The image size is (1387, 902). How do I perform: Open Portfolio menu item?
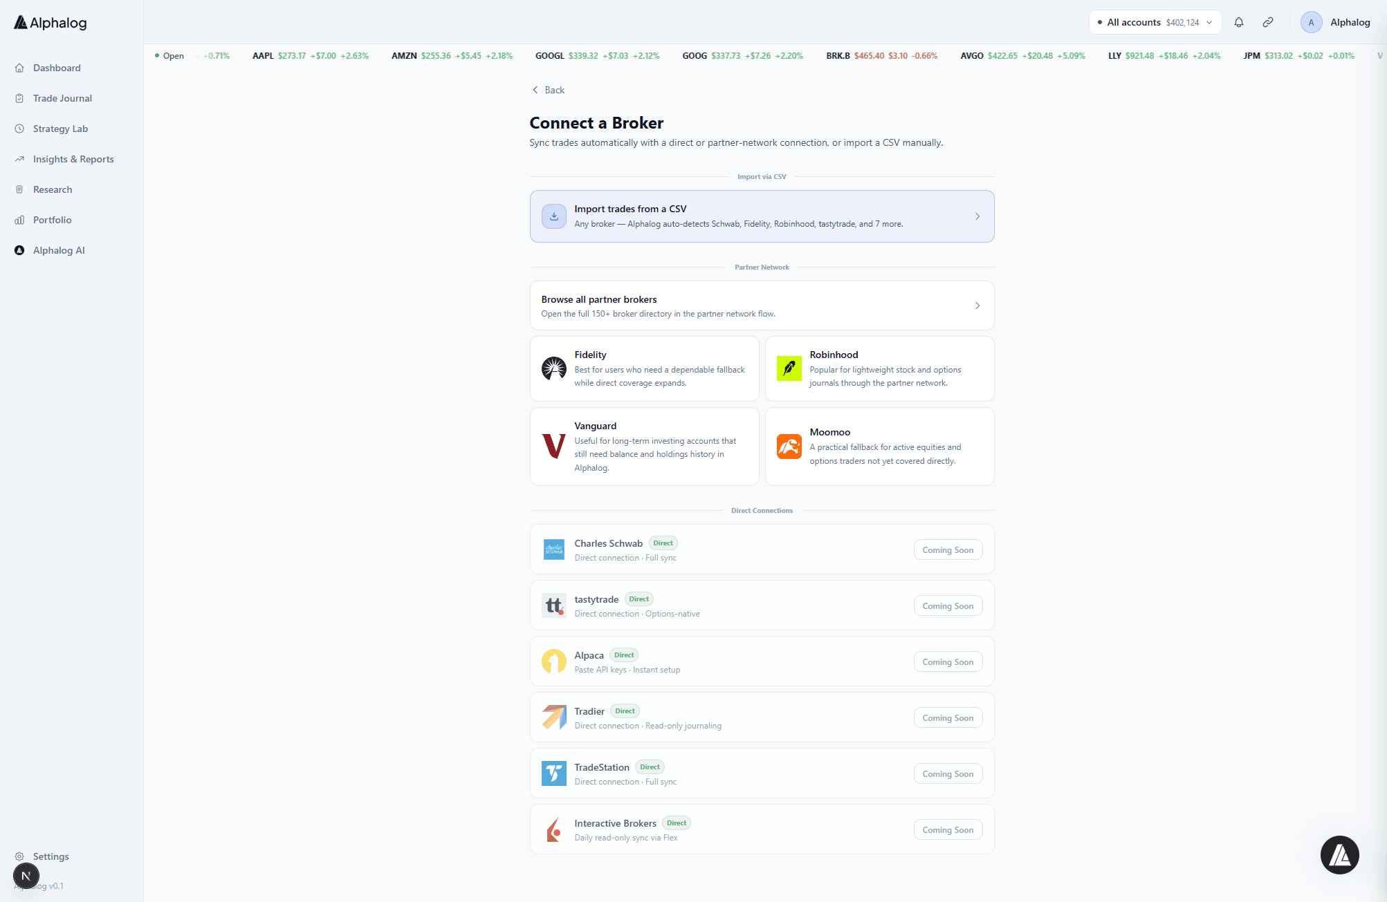click(x=53, y=220)
